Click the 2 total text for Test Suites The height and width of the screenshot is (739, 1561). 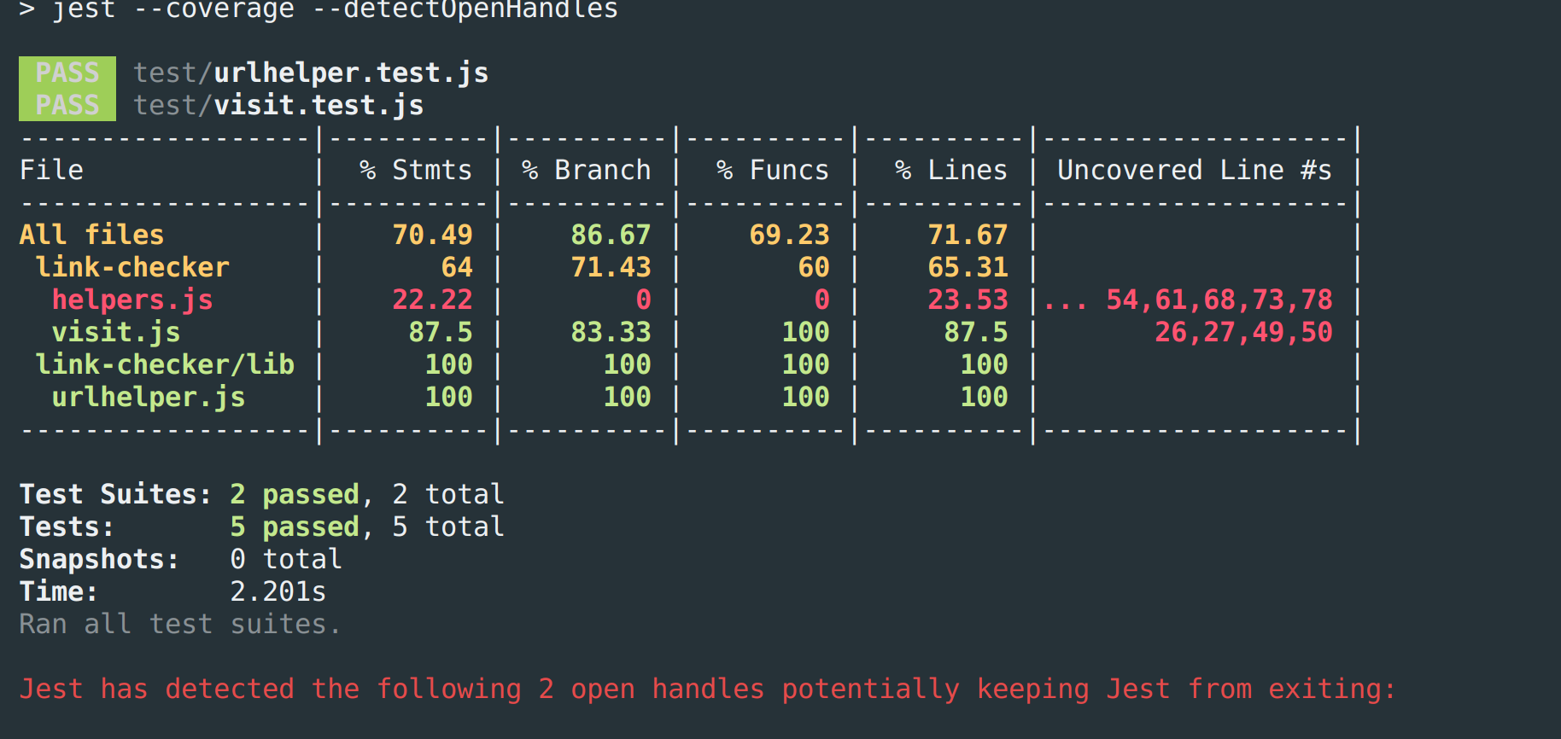(448, 494)
